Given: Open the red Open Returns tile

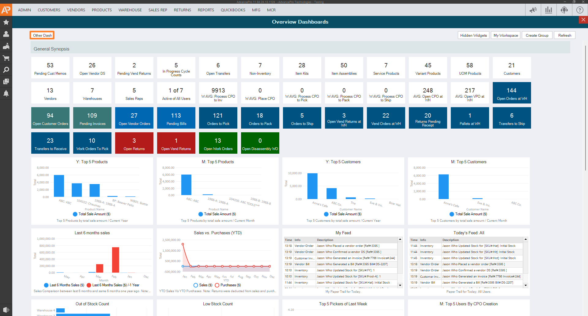Looking at the screenshot, I should tap(134, 143).
